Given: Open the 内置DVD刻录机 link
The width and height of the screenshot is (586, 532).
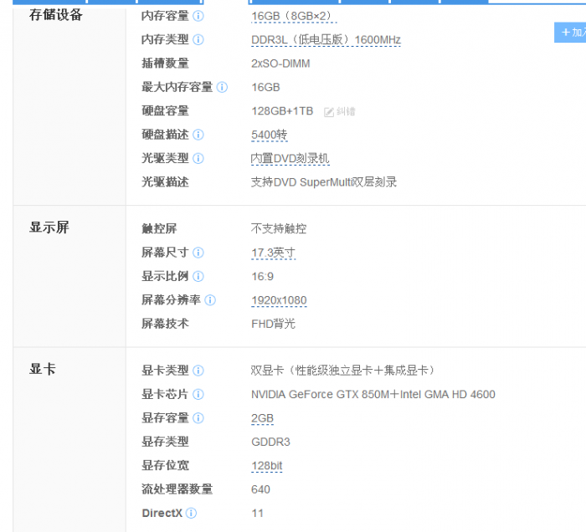Looking at the screenshot, I should tap(290, 158).
